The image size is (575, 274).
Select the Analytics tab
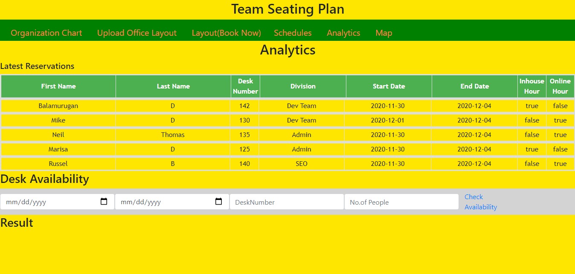(x=343, y=33)
